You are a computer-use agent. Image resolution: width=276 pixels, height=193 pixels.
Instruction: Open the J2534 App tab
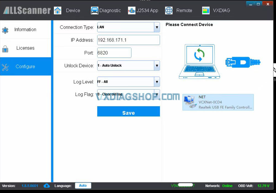coord(147,10)
